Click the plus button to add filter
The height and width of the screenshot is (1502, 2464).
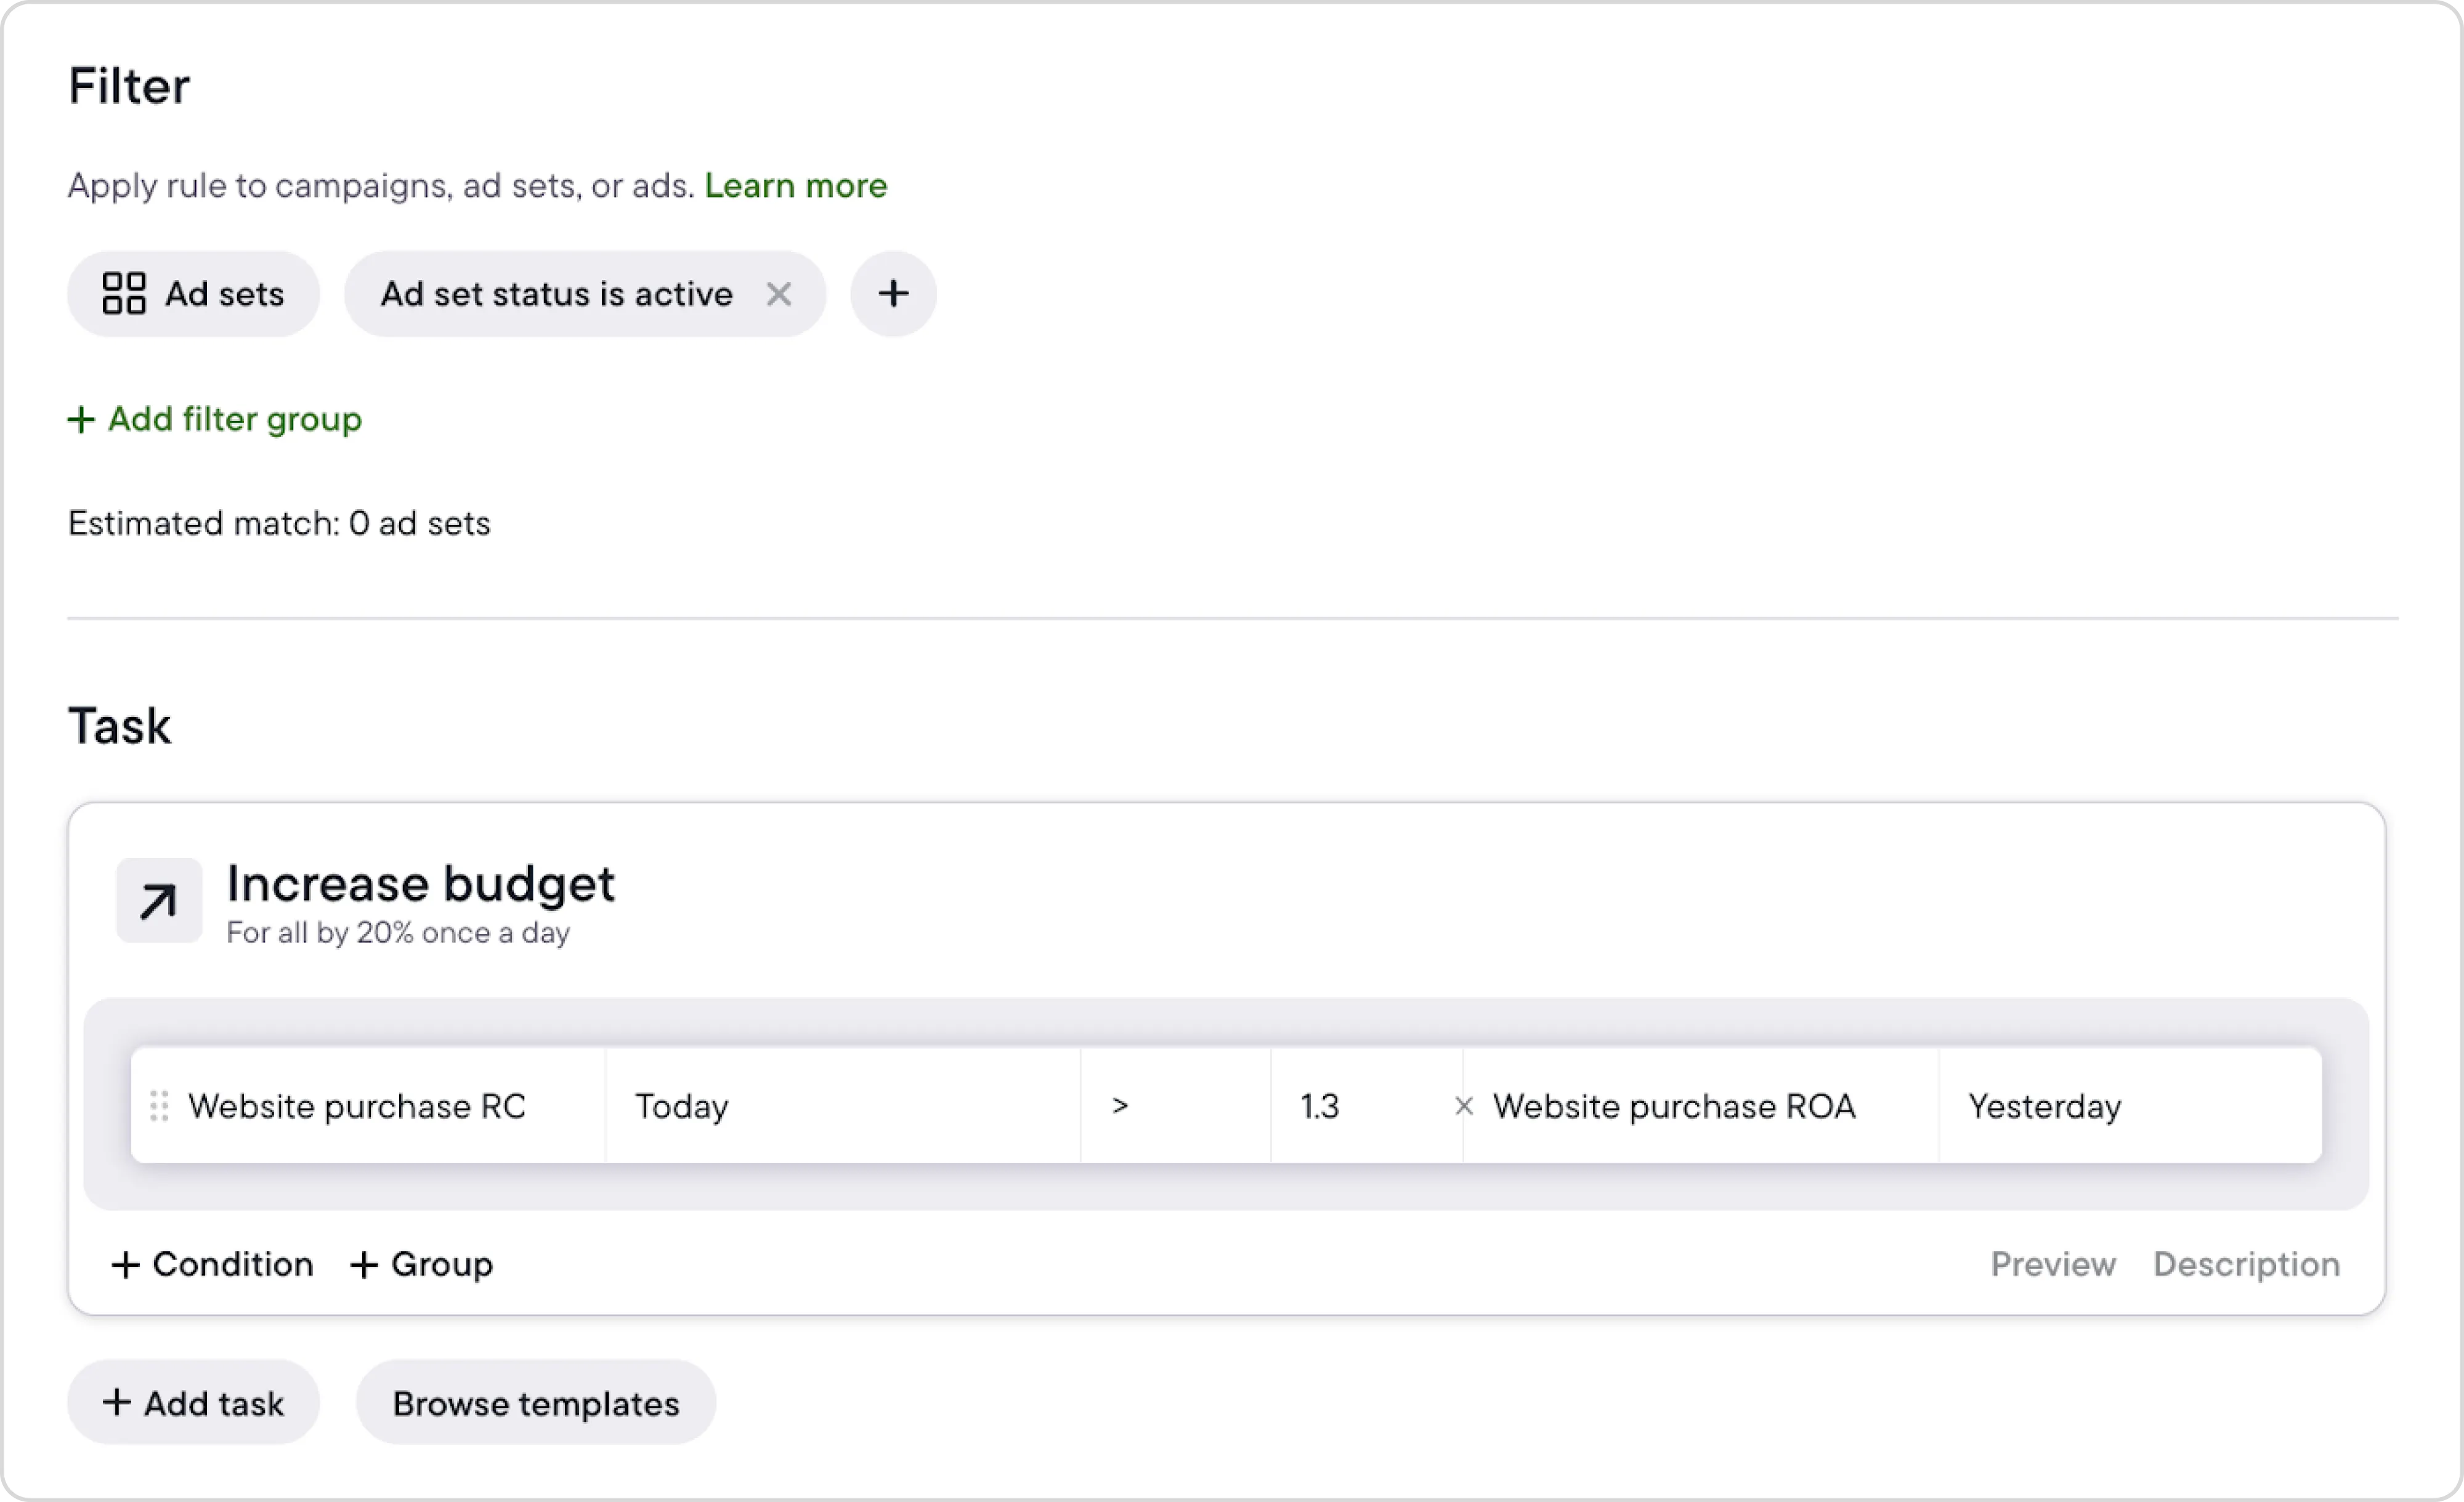point(893,294)
